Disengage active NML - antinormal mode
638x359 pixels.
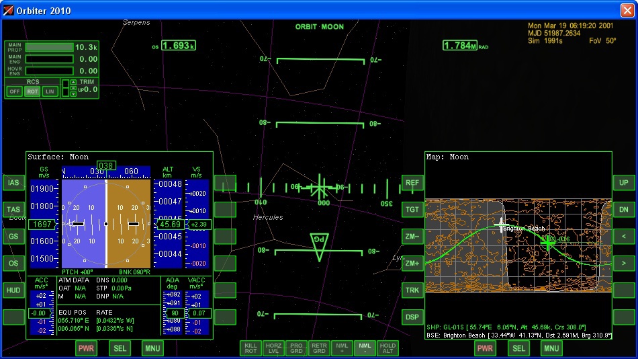pos(365,348)
